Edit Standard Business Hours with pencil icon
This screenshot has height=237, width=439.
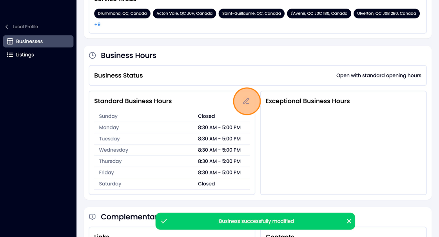click(246, 101)
